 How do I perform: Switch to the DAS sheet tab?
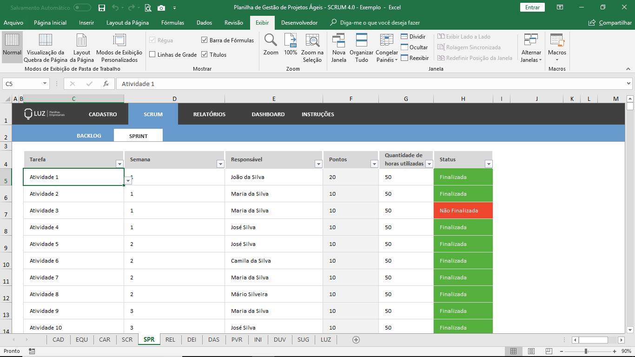click(x=214, y=340)
